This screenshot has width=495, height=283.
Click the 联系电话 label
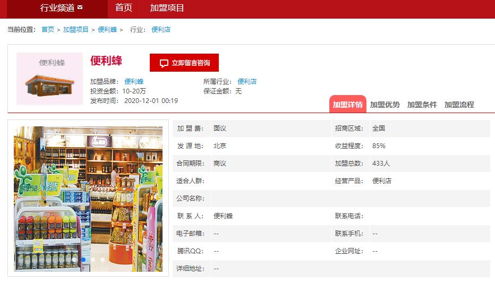click(x=349, y=216)
